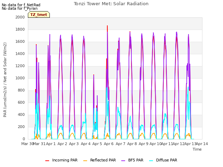Click the 200 y-axis tick label

point(21,127)
